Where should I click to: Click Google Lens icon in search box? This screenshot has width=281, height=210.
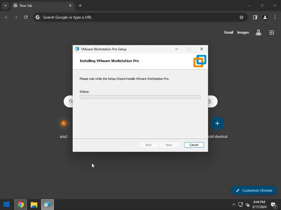click(210, 102)
